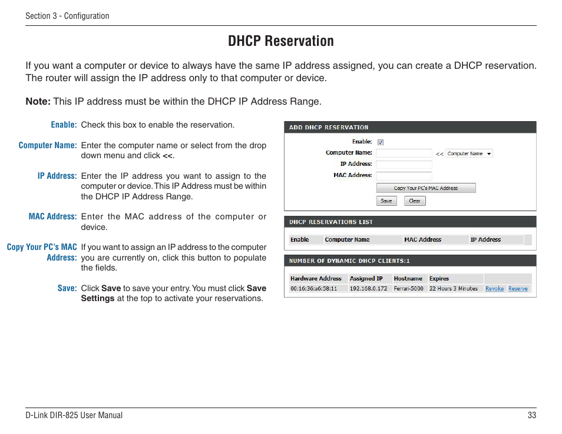The width and height of the screenshot is (562, 434).
Task: Toggle the Enable reservation checkbox
Action: tap(381, 142)
